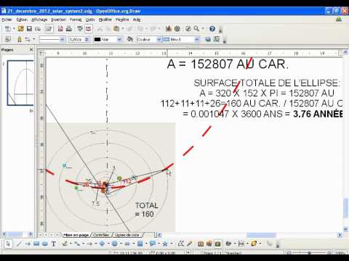Toggle the Shadow icon
Screen dimensions: 349x261
[x=208, y=39]
